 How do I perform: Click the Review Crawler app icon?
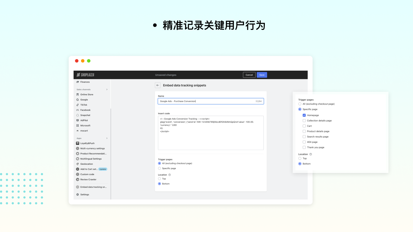pyautogui.click(x=77, y=179)
